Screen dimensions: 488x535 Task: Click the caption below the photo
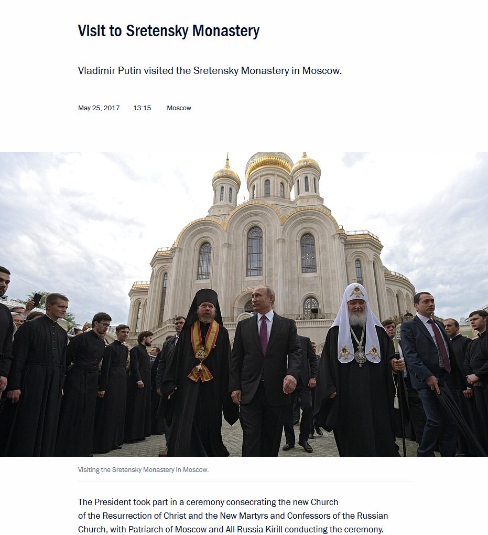144,469
